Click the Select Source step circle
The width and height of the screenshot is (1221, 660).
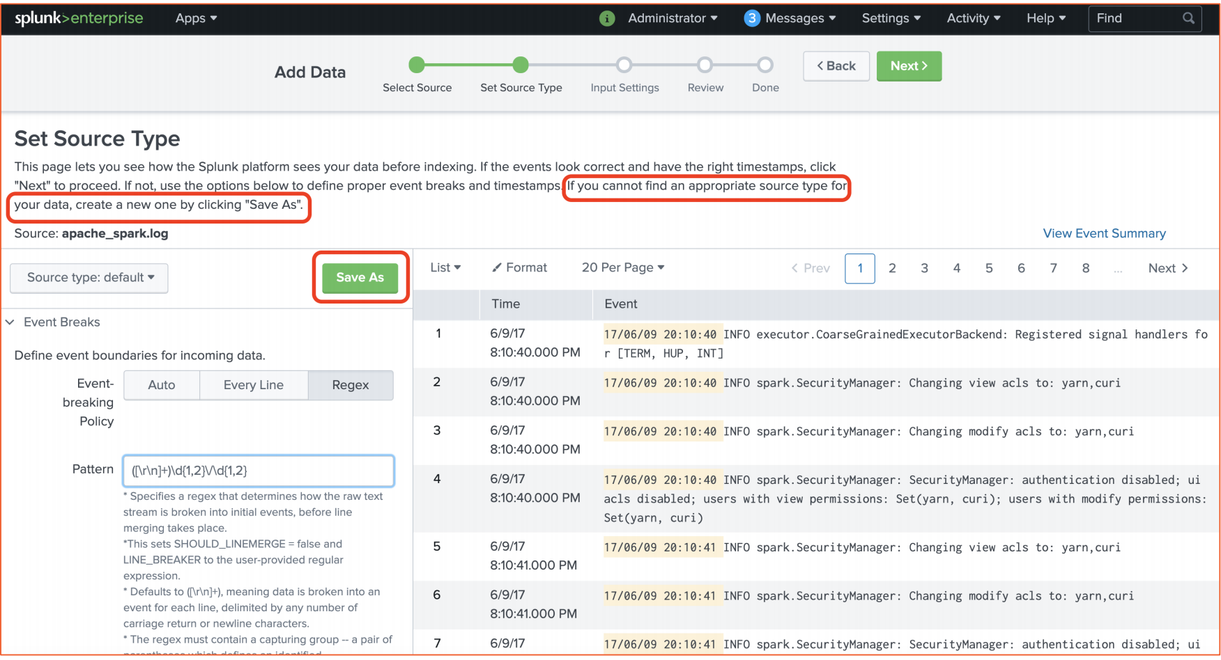point(417,65)
